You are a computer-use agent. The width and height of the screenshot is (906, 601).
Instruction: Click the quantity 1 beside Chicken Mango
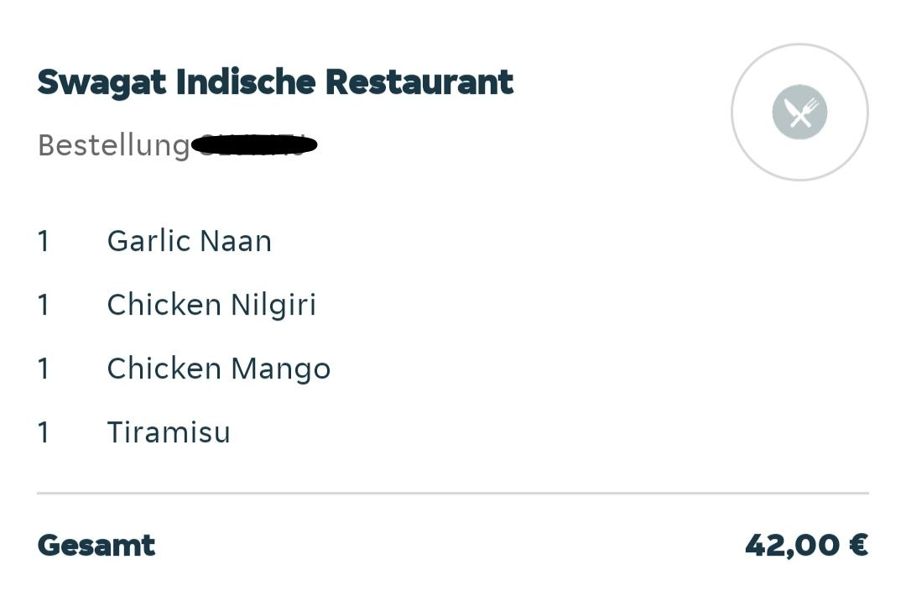coord(44,368)
